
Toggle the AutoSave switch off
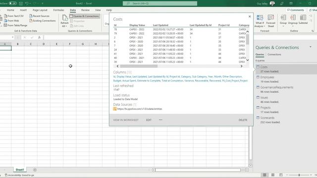point(12,3)
